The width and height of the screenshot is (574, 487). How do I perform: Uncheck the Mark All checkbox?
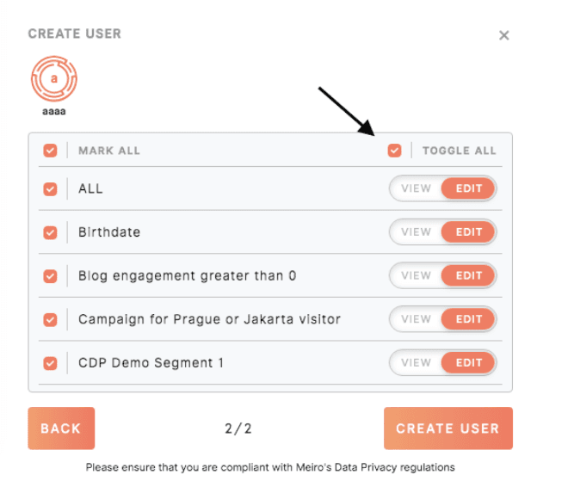50,151
